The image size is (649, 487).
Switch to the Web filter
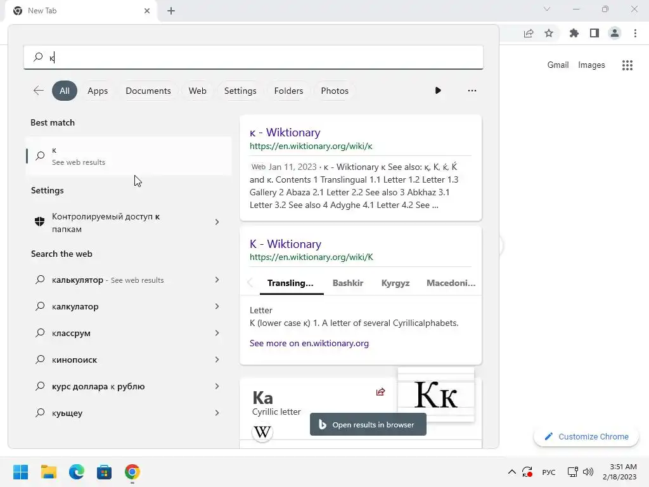pyautogui.click(x=198, y=91)
